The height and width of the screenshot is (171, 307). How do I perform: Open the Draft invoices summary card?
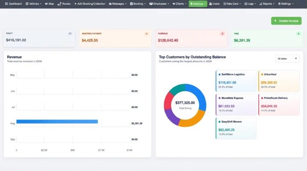pos(39,38)
